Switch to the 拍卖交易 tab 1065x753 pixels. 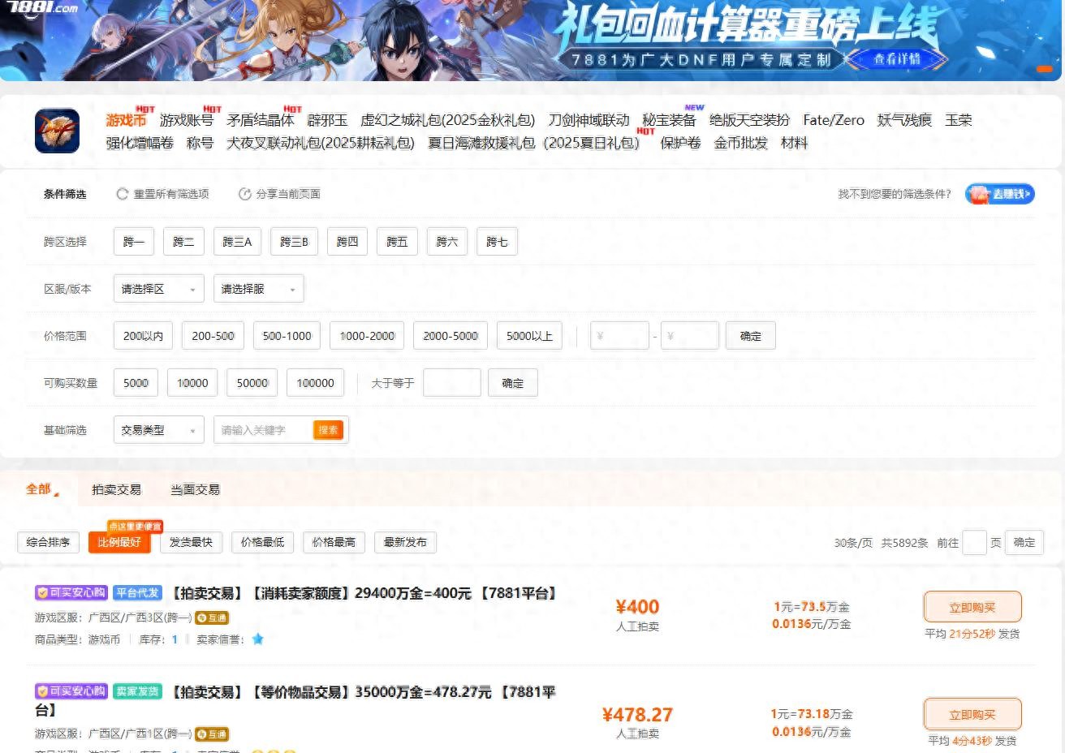pyautogui.click(x=116, y=489)
